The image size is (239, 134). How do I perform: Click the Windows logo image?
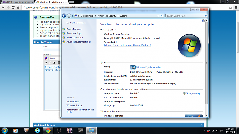[x=189, y=45]
